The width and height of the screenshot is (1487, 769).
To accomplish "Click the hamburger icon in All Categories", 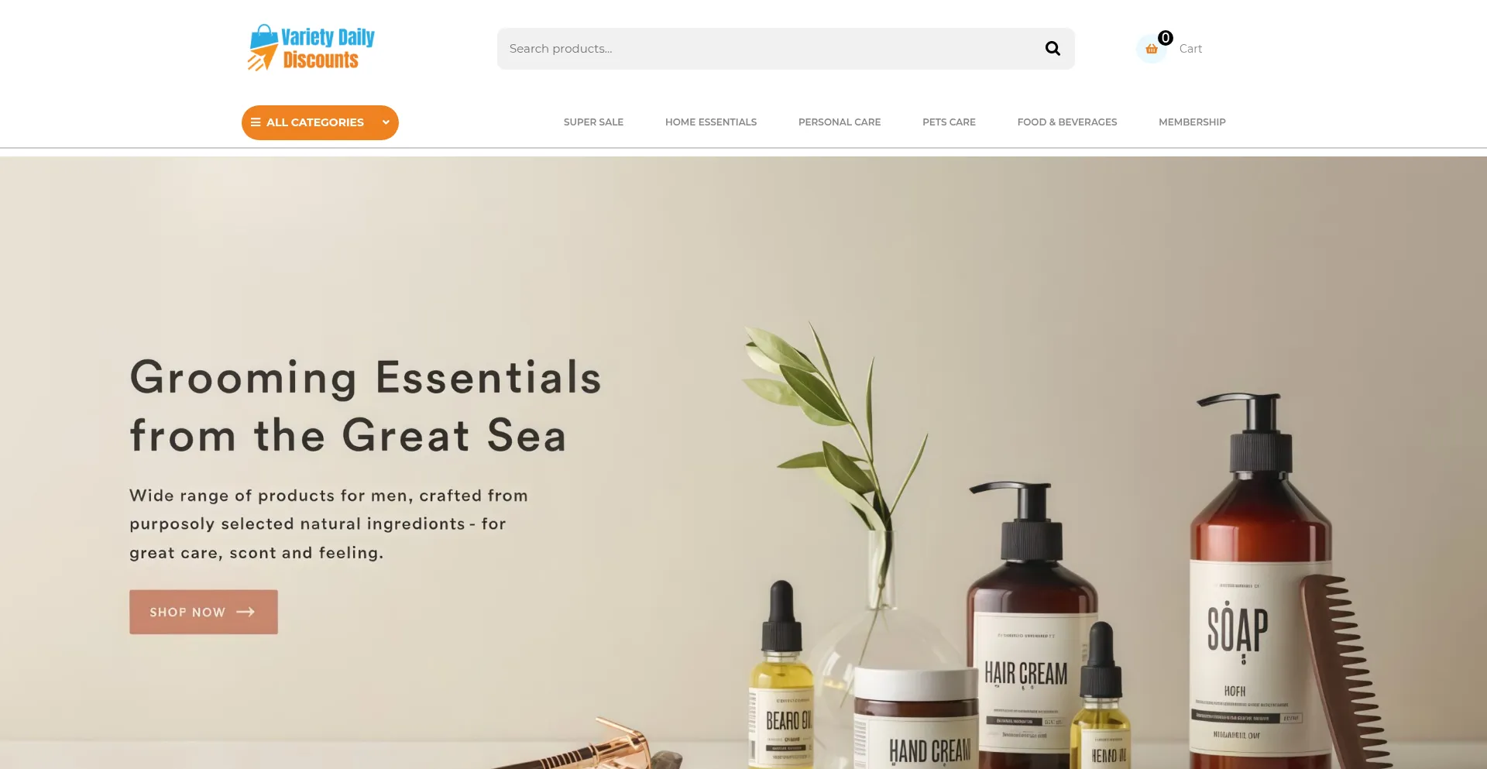I will point(256,122).
